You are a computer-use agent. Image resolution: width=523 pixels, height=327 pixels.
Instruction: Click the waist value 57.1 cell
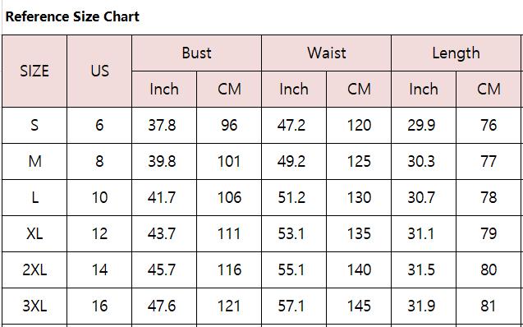[294, 306]
